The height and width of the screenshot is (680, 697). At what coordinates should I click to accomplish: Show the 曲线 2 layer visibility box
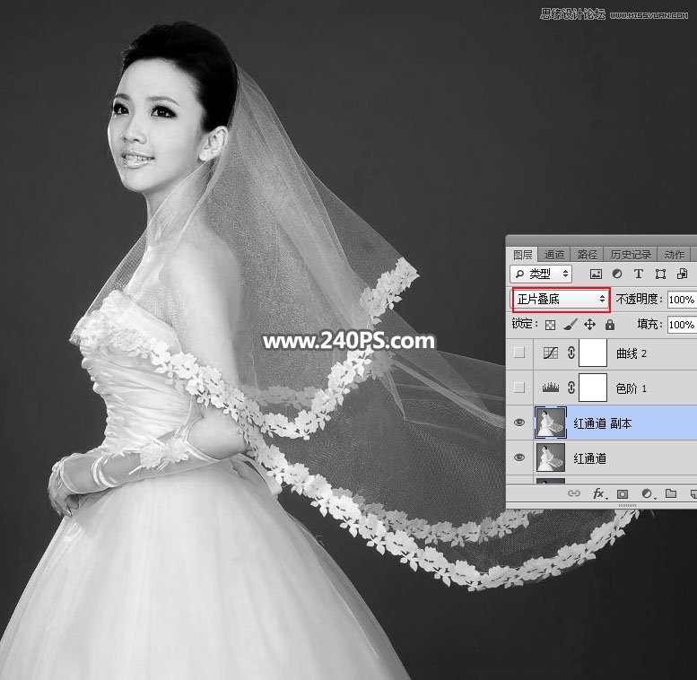point(518,353)
